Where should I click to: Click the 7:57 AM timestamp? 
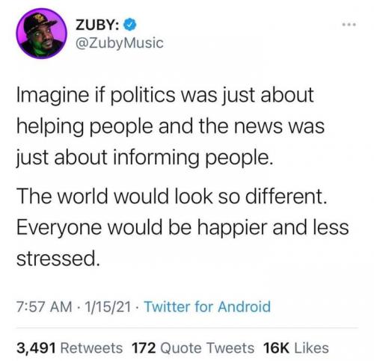[x=44, y=306]
